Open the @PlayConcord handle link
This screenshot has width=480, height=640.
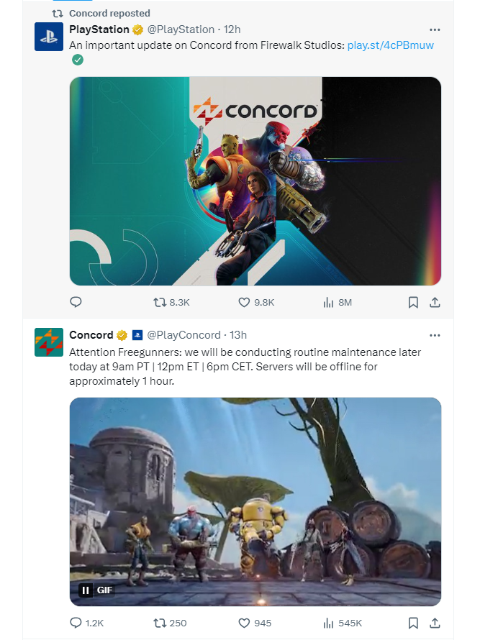coord(184,335)
